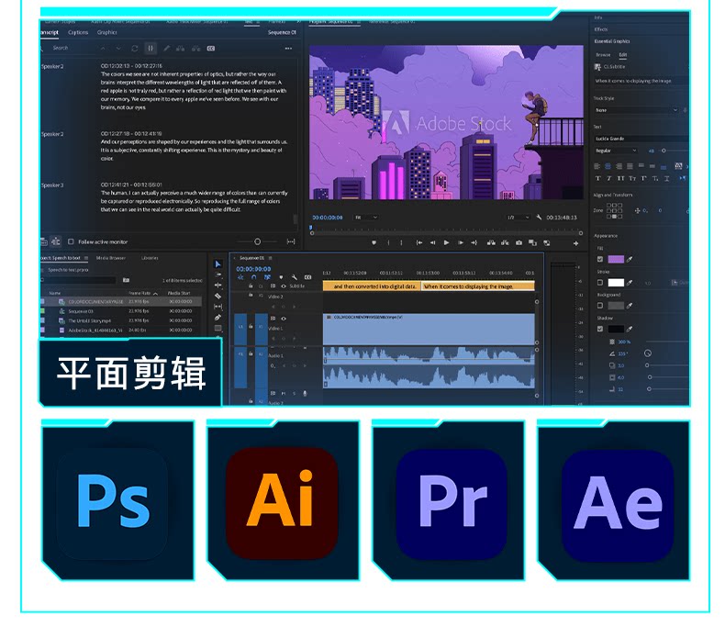Click the previous search result up arrow
This screenshot has width=725, height=627.
(x=103, y=48)
